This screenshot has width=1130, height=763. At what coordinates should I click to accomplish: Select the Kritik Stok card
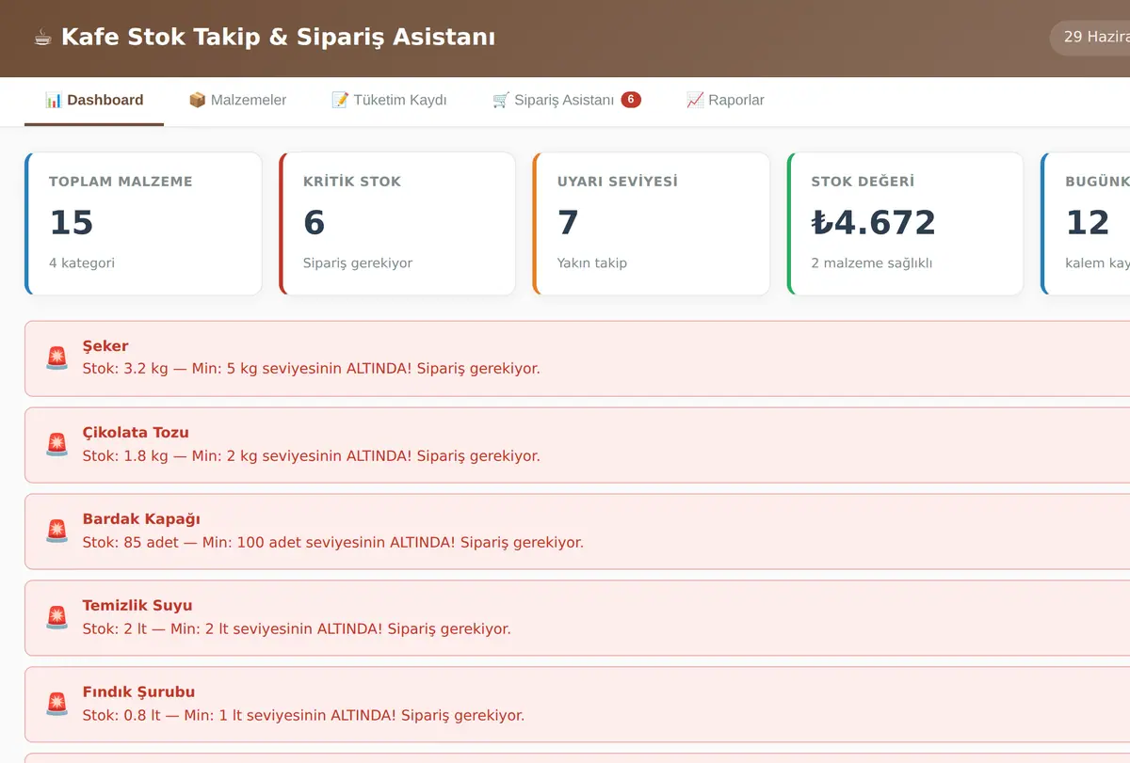397,224
